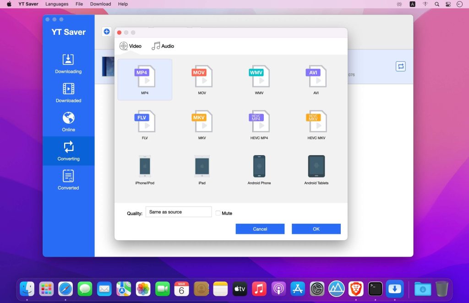
Task: Open the Quality dropdown
Action: click(x=179, y=211)
